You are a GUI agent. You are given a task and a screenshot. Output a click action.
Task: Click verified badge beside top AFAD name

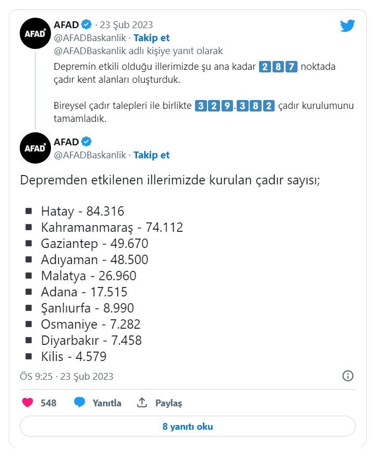[87, 24]
